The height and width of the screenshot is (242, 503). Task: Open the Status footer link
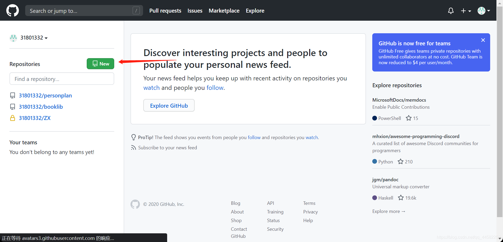(x=273, y=221)
